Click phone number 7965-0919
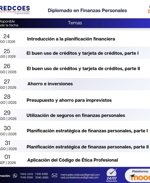 [x=27, y=174]
